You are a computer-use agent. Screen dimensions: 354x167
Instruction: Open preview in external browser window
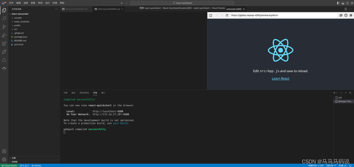point(210,16)
